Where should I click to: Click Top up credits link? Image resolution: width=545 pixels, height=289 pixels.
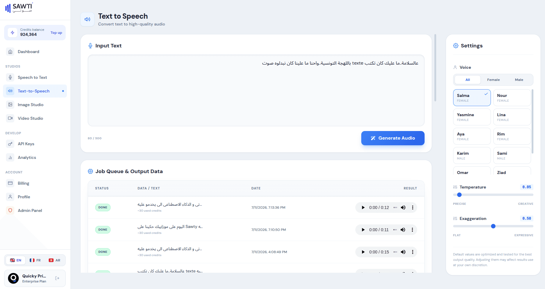click(56, 33)
